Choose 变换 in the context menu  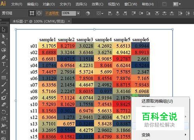[146, 135]
